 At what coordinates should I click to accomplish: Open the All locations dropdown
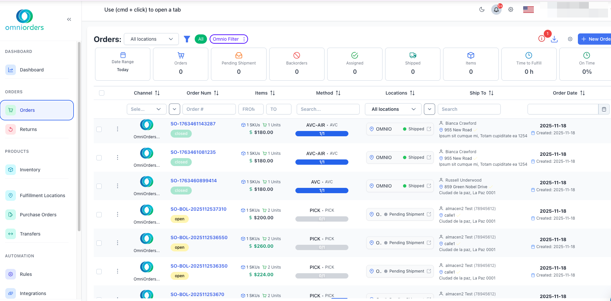pos(151,39)
